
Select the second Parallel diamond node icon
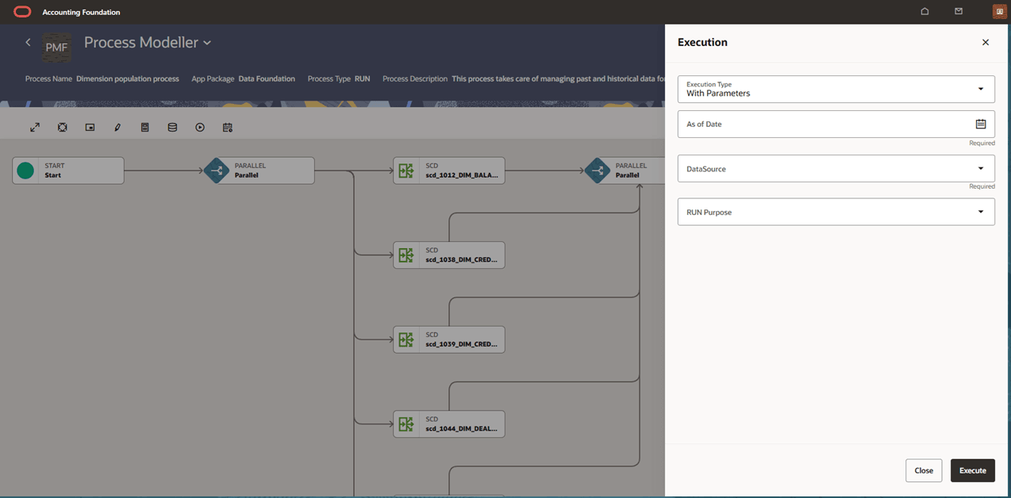tap(598, 170)
